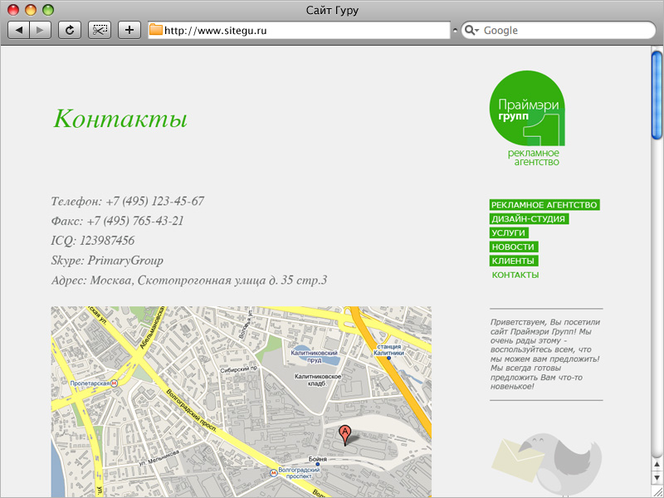664x498 pixels.
Task: Click the станция Калитники map label
Action: [388, 349]
